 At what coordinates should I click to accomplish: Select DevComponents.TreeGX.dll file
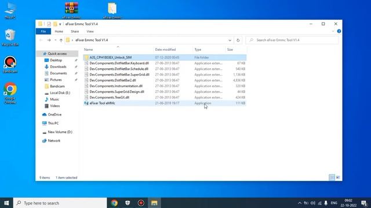[165, 98]
